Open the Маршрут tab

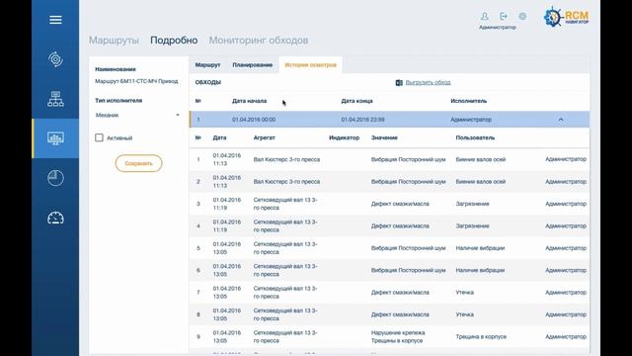(207, 64)
